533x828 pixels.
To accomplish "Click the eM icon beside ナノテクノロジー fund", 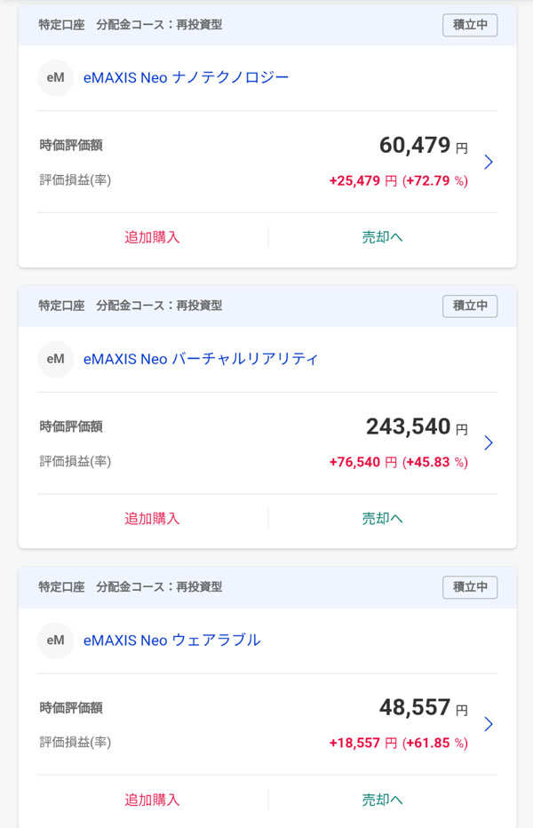I will 55,78.
